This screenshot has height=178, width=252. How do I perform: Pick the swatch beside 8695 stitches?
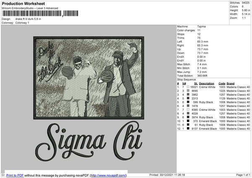click(x=188, y=91)
